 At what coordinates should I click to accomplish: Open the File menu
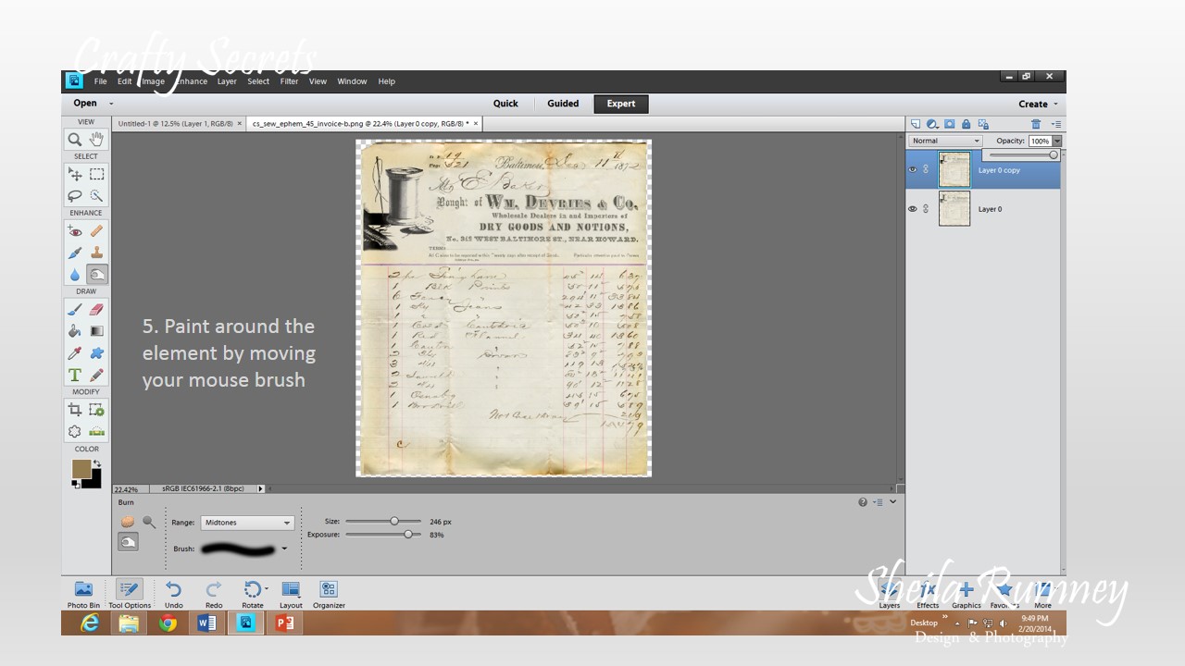[100, 81]
